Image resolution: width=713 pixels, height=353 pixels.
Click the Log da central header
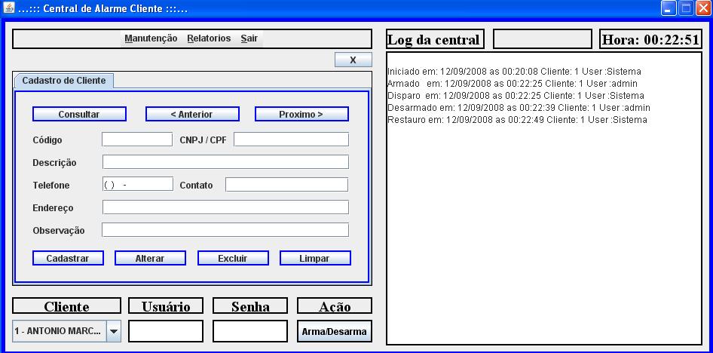435,39
